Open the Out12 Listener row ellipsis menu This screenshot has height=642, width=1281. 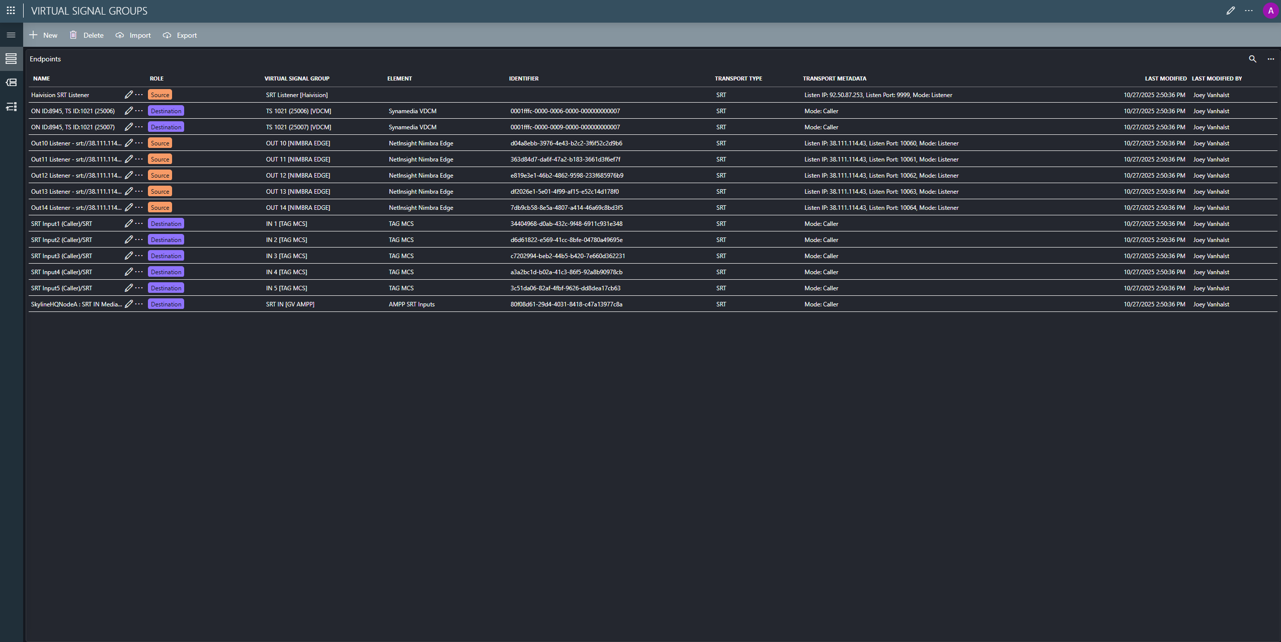click(x=139, y=175)
